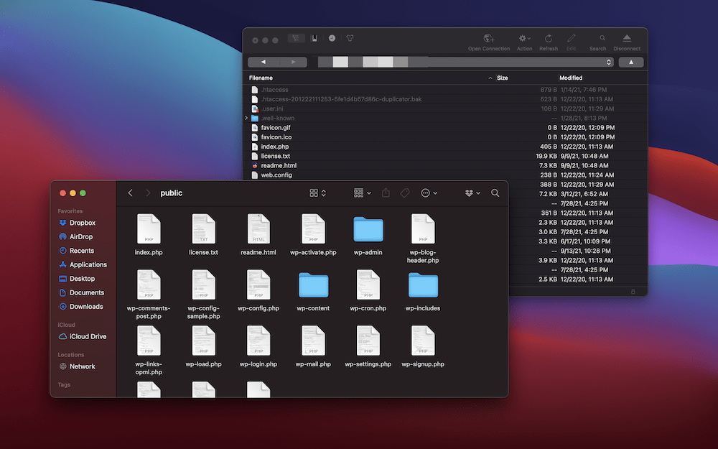Open the Finder more actions ellipsis menu
This screenshot has width=718, height=449.
pos(429,193)
